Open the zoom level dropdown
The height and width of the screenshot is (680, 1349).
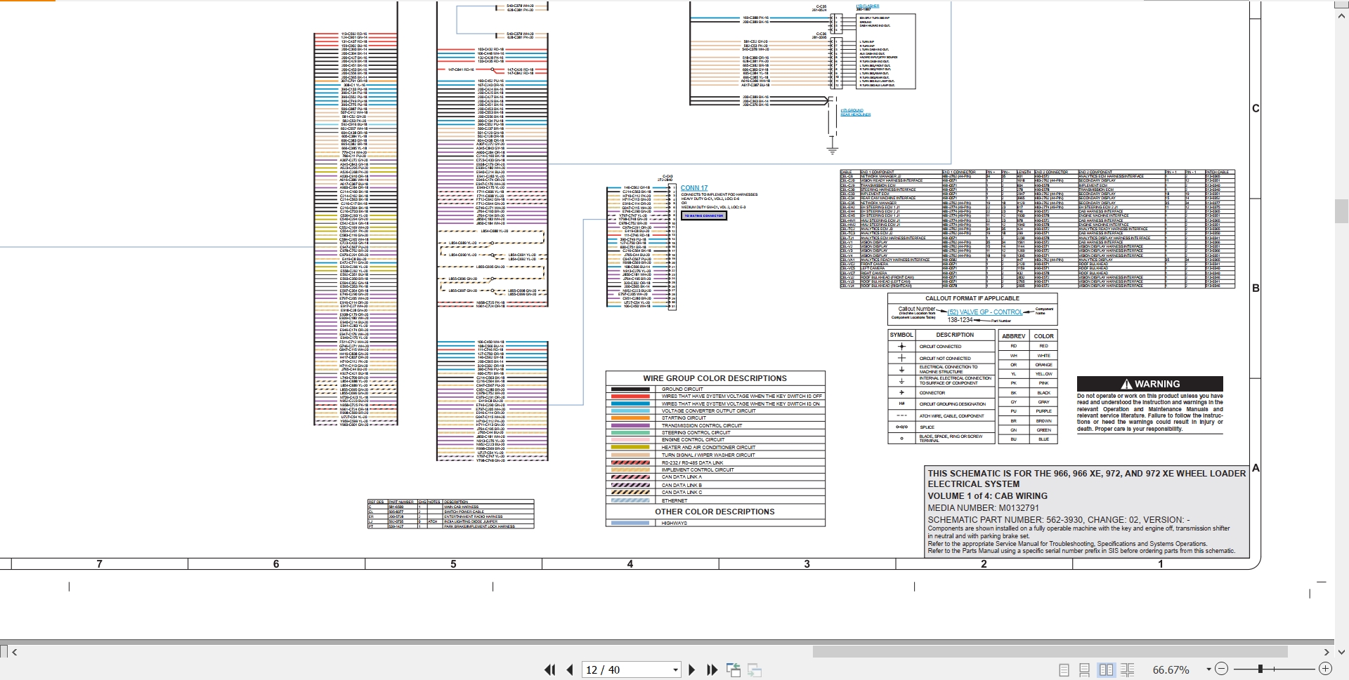1208,669
